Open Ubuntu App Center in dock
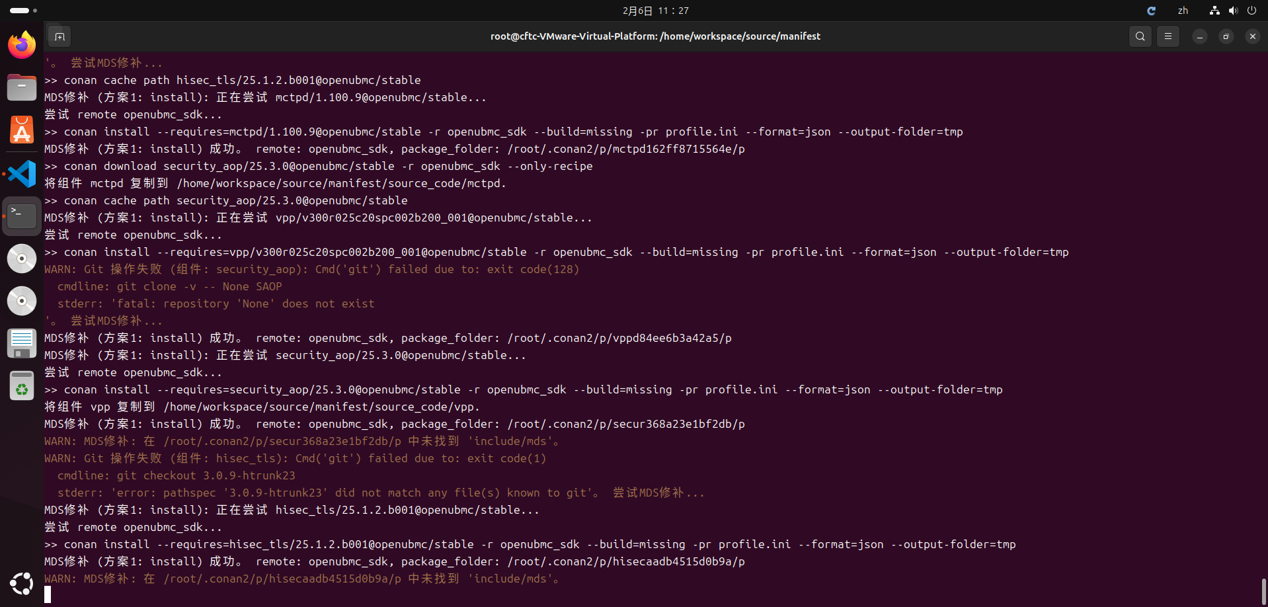 (x=22, y=130)
